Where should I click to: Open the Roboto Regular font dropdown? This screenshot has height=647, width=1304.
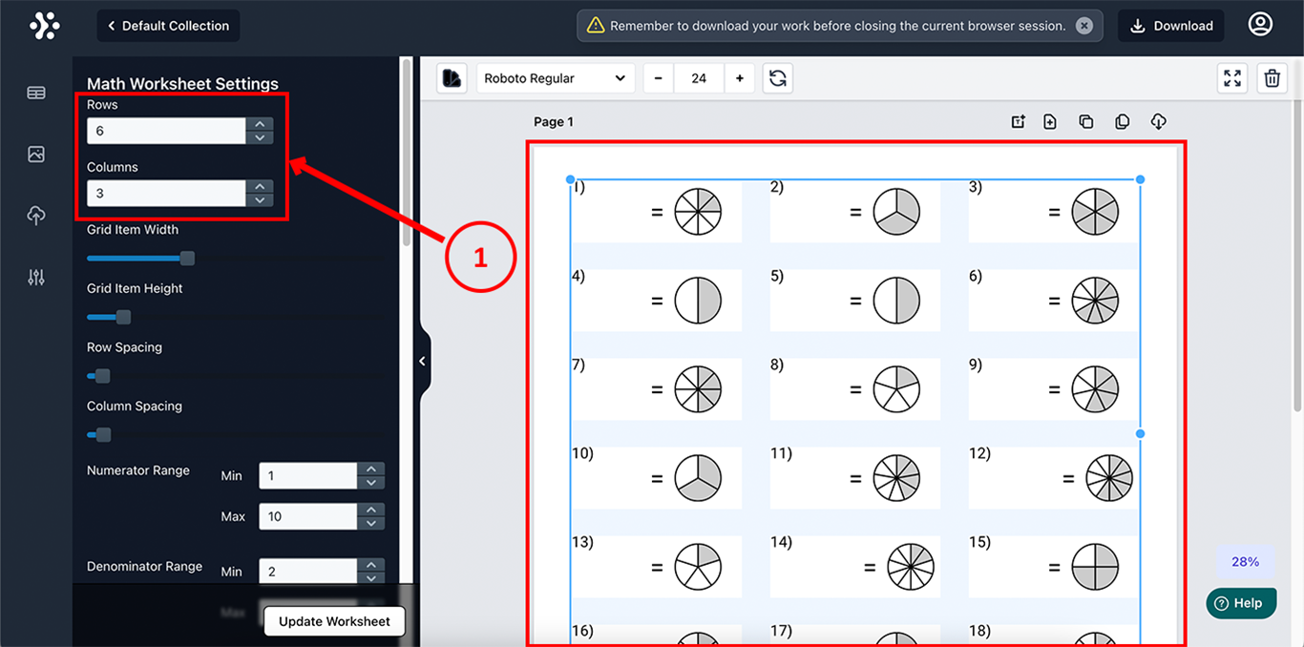(x=556, y=78)
